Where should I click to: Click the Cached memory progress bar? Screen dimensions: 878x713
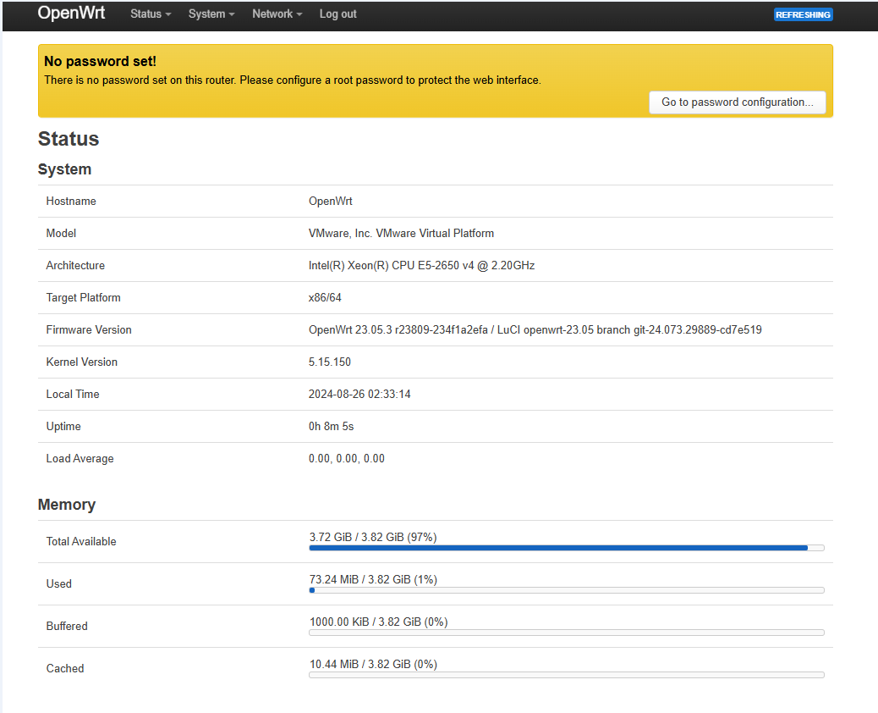[566, 675]
